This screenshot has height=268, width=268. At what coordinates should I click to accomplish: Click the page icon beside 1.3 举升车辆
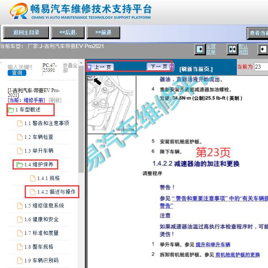tap(20, 151)
